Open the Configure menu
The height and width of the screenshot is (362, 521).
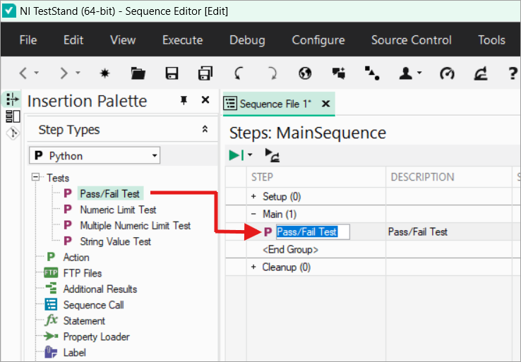[318, 40]
